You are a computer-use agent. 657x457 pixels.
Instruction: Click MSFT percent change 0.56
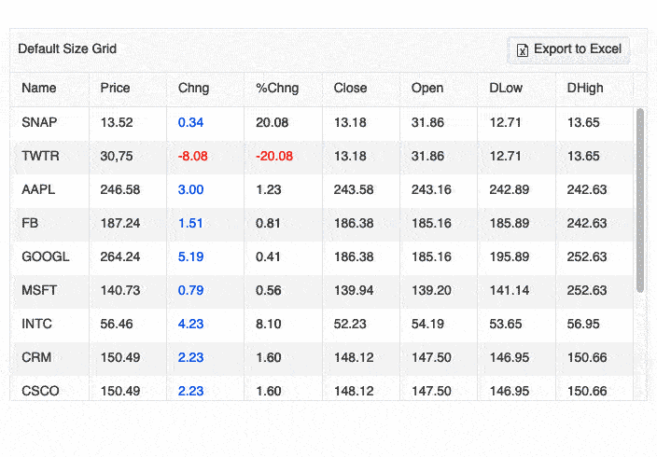pos(269,290)
